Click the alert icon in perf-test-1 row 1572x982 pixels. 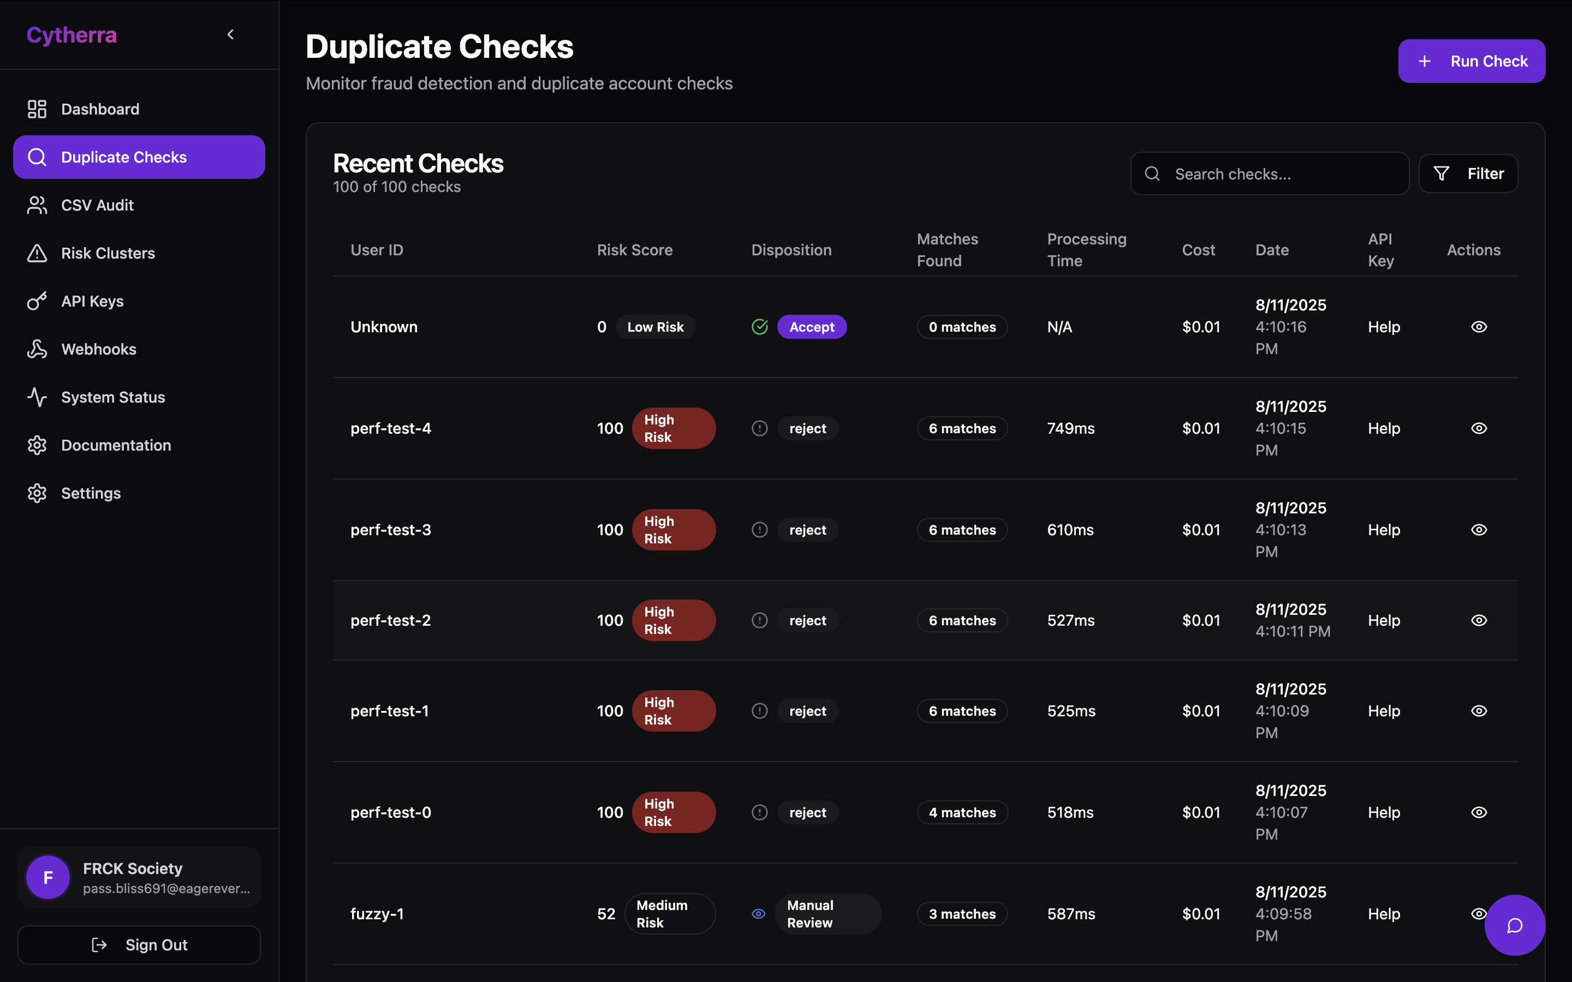point(759,711)
